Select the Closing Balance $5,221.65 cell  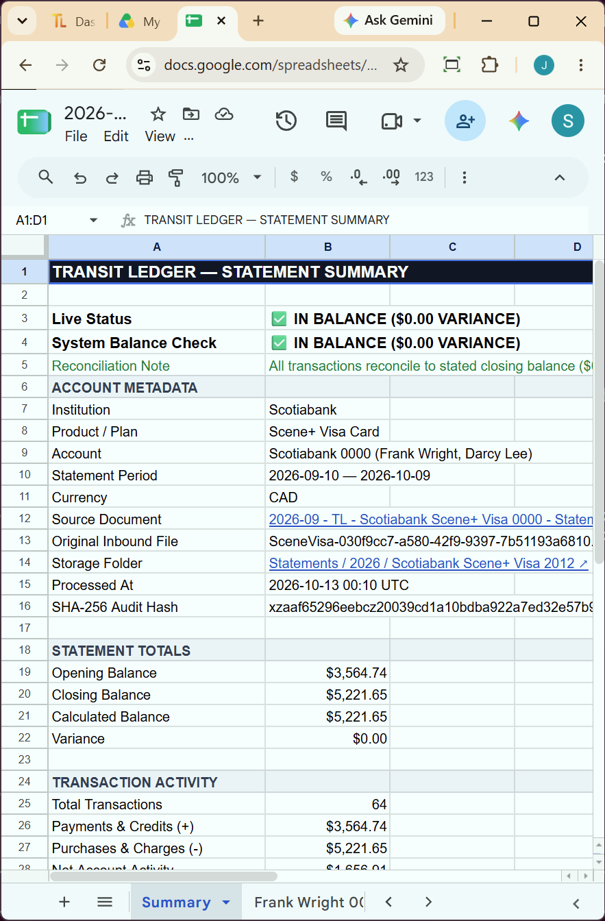(328, 694)
